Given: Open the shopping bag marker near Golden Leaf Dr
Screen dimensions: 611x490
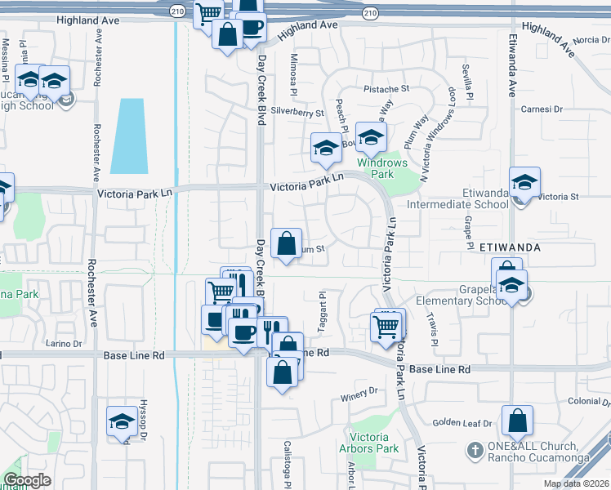Looking at the screenshot, I should coord(517,422).
